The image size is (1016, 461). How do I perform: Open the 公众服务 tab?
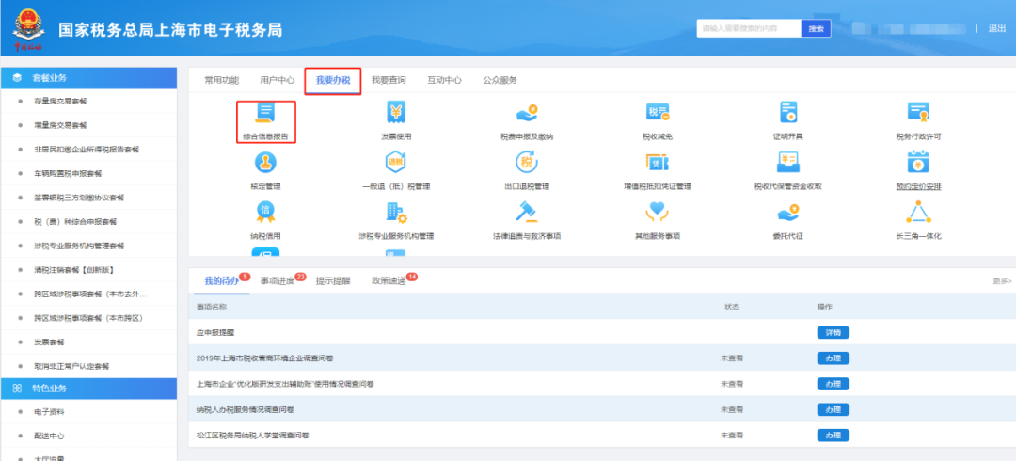(x=500, y=80)
